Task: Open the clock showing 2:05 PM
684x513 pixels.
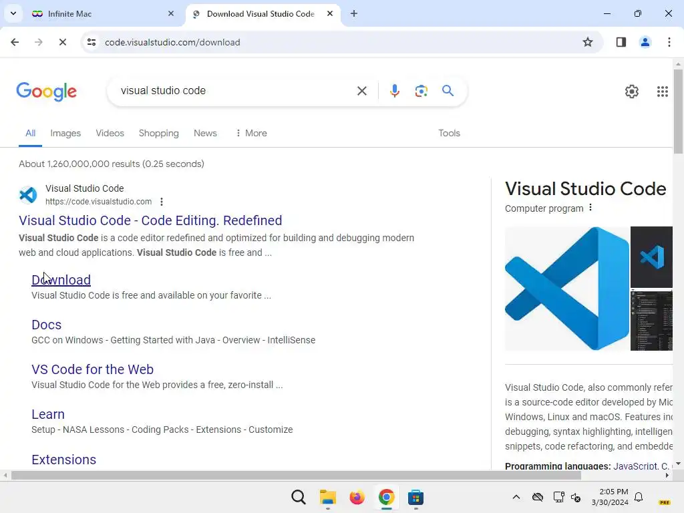Action: (610, 497)
